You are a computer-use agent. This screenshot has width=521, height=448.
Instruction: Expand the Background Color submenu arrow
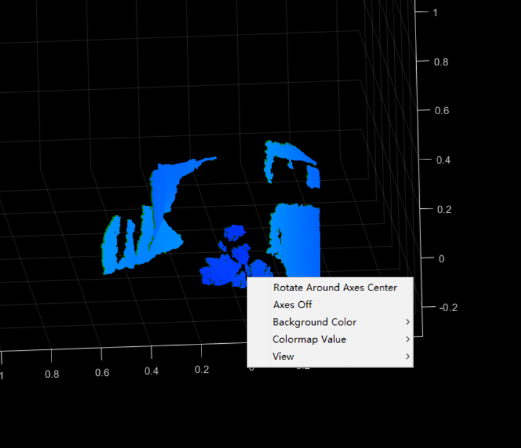point(407,322)
